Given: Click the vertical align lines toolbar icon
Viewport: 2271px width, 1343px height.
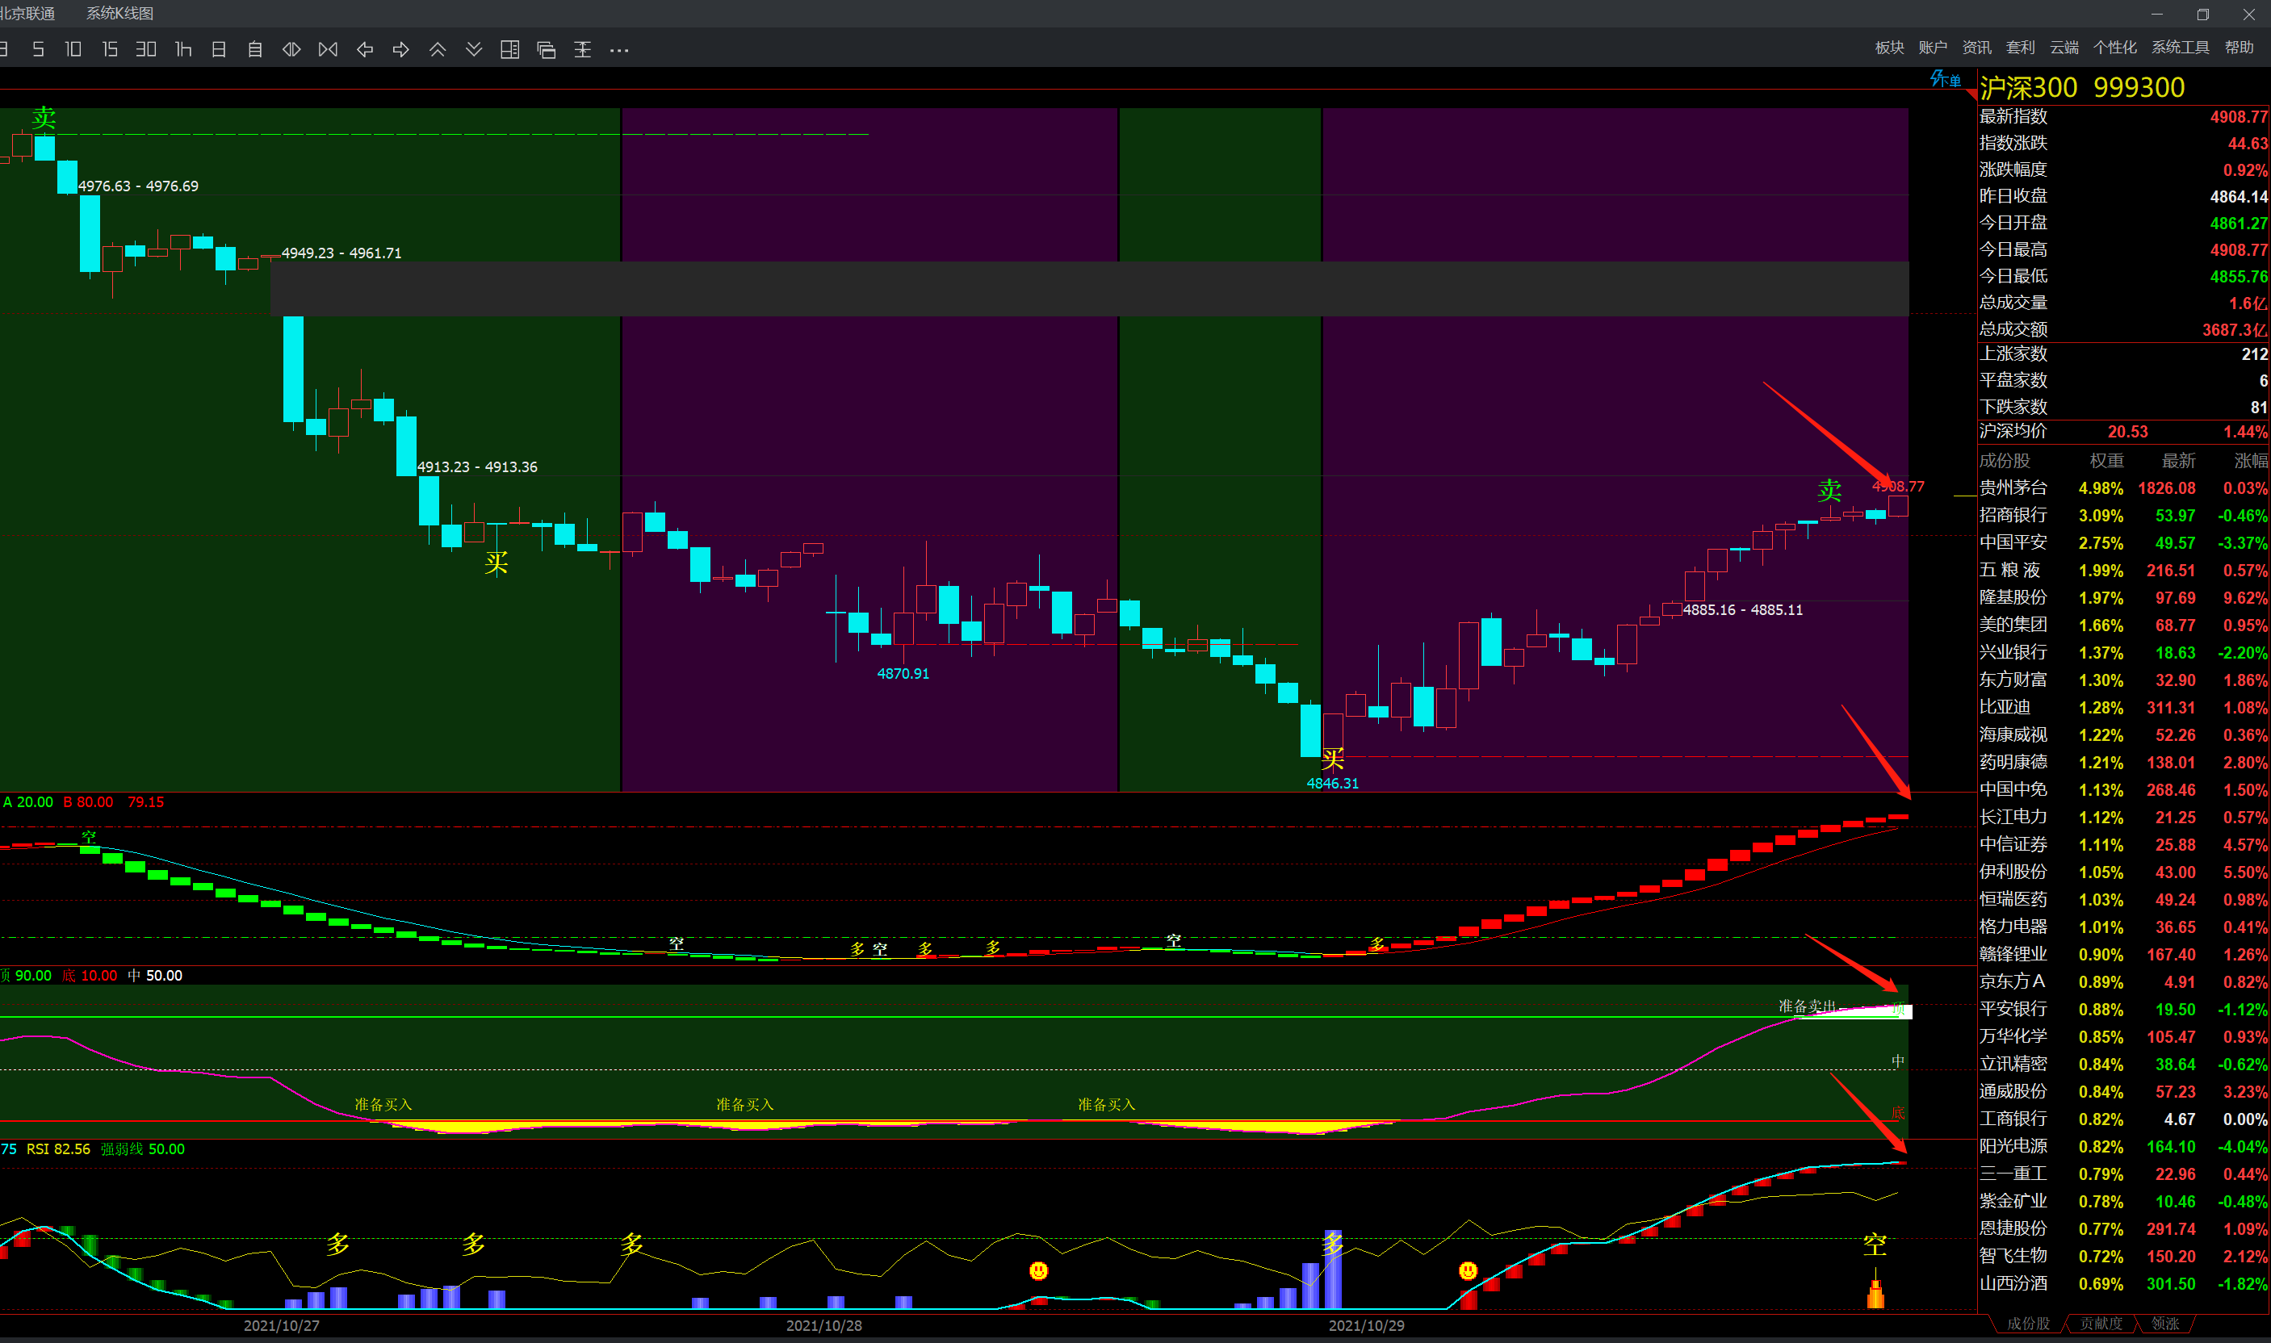Looking at the screenshot, I should [x=583, y=50].
